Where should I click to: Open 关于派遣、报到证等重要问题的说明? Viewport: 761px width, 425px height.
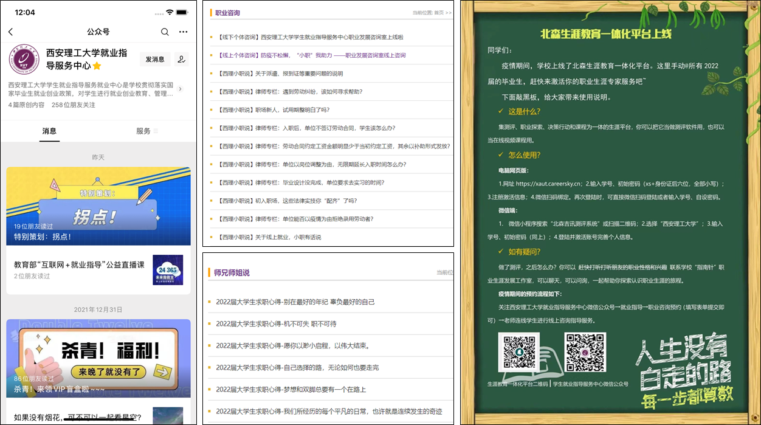pyautogui.click(x=280, y=74)
